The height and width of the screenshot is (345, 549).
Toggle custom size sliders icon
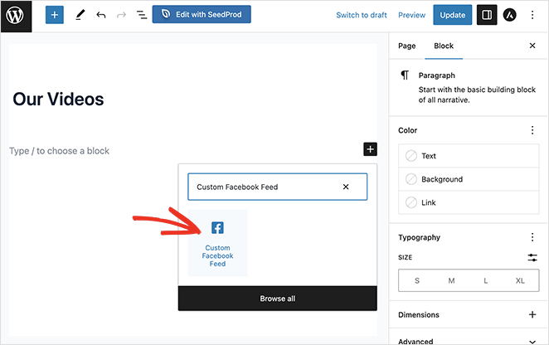[532, 258]
